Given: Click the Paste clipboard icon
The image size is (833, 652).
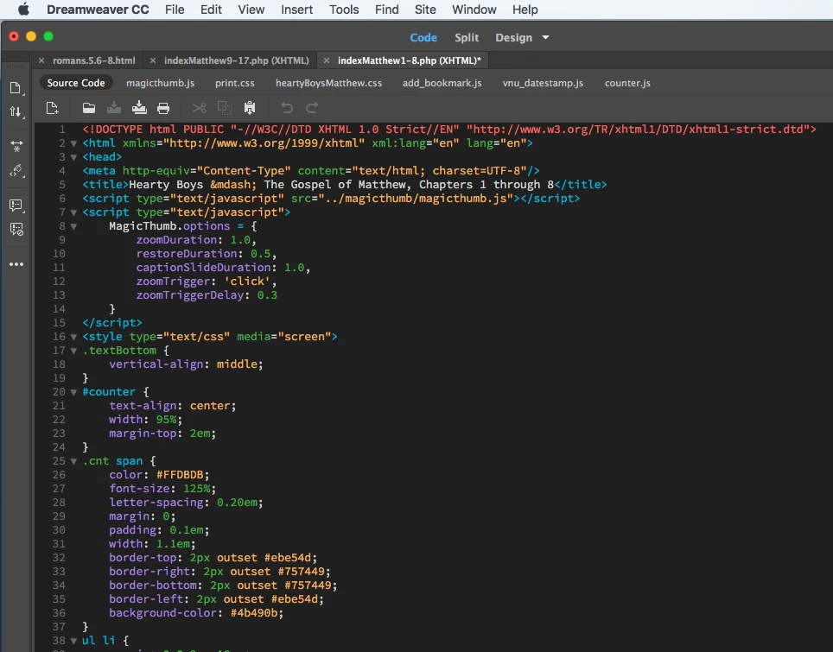Looking at the screenshot, I should [250, 108].
